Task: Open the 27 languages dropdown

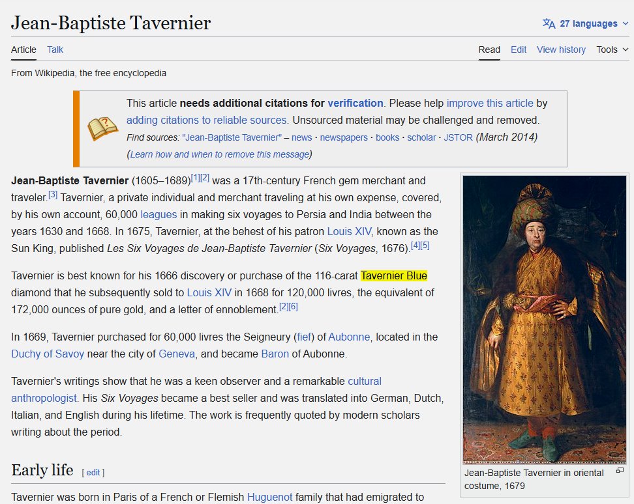Action: pos(586,23)
